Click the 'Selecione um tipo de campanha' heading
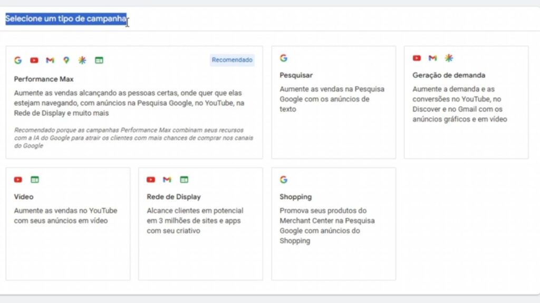Viewport: 540px width, 303px height. click(66, 19)
